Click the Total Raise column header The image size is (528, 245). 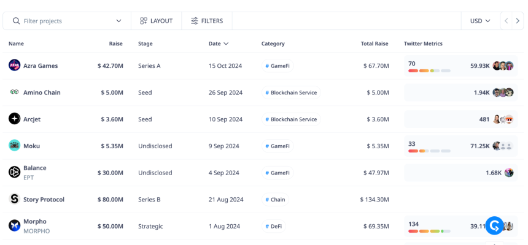(375, 43)
